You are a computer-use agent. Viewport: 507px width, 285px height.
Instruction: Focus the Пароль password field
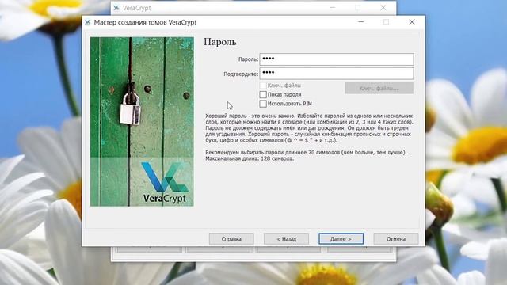coord(337,59)
